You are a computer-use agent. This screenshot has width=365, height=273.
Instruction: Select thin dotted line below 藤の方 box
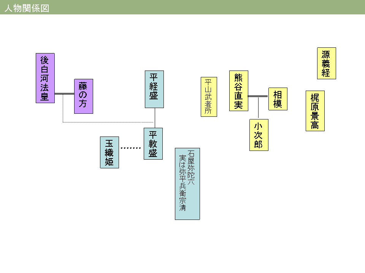coord(106,122)
